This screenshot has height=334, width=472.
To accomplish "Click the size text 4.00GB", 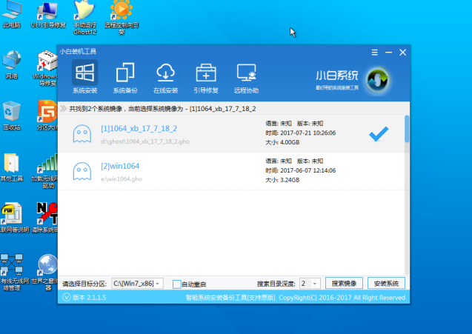I will click(290, 142).
